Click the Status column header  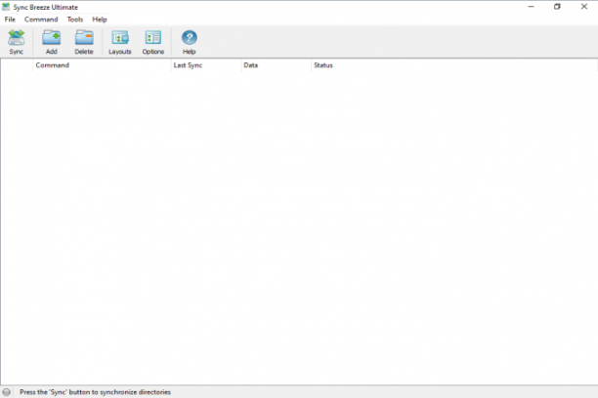pyautogui.click(x=453, y=65)
